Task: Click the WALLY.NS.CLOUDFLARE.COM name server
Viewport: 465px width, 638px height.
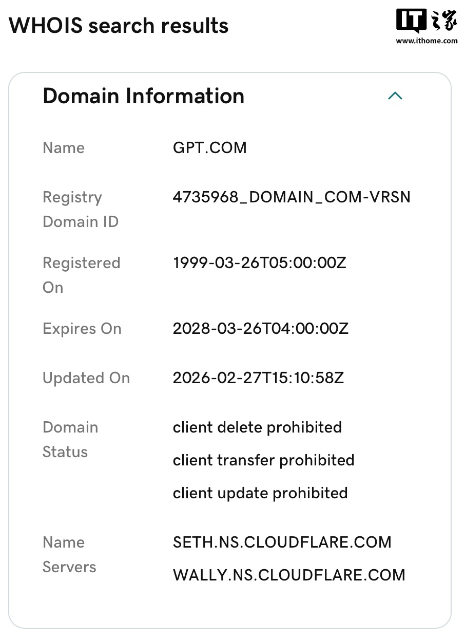Action: click(289, 575)
